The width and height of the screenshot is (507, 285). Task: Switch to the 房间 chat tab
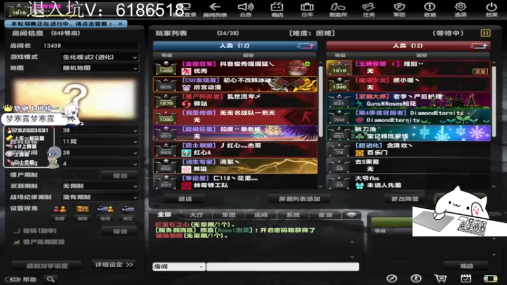tap(260, 215)
